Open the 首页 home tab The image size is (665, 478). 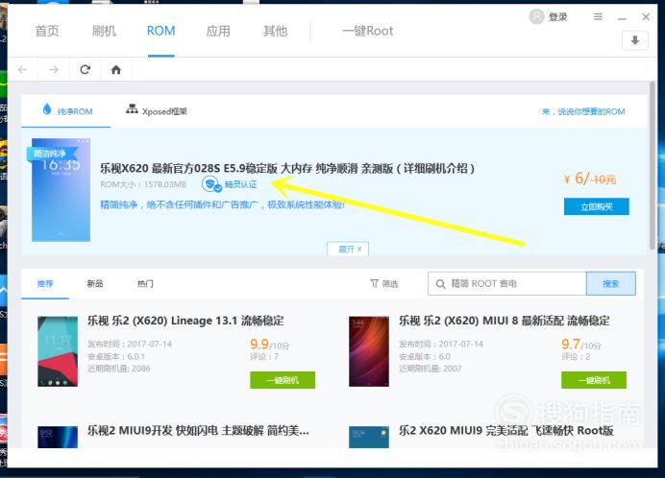pyautogui.click(x=47, y=31)
